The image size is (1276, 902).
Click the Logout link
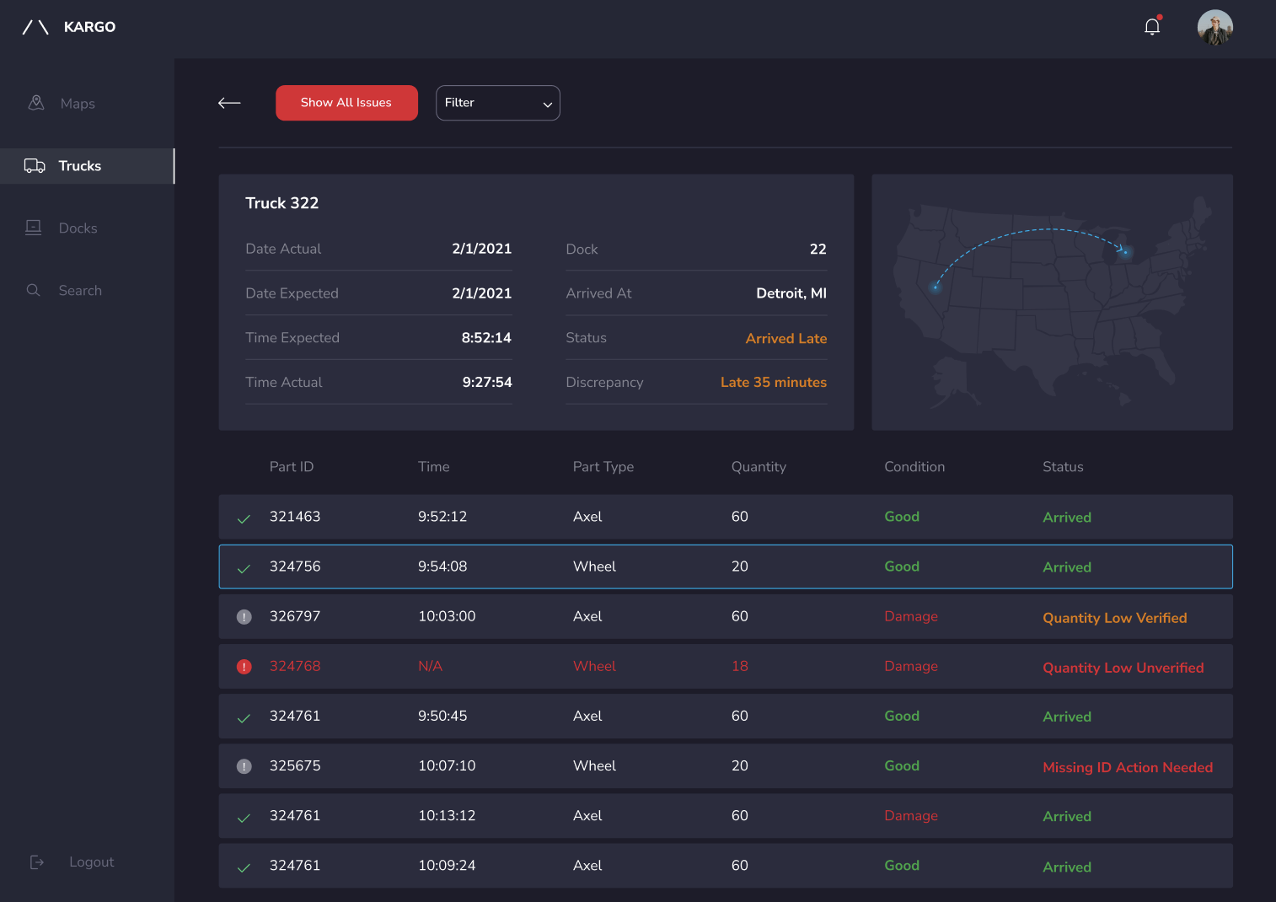pyautogui.click(x=91, y=862)
